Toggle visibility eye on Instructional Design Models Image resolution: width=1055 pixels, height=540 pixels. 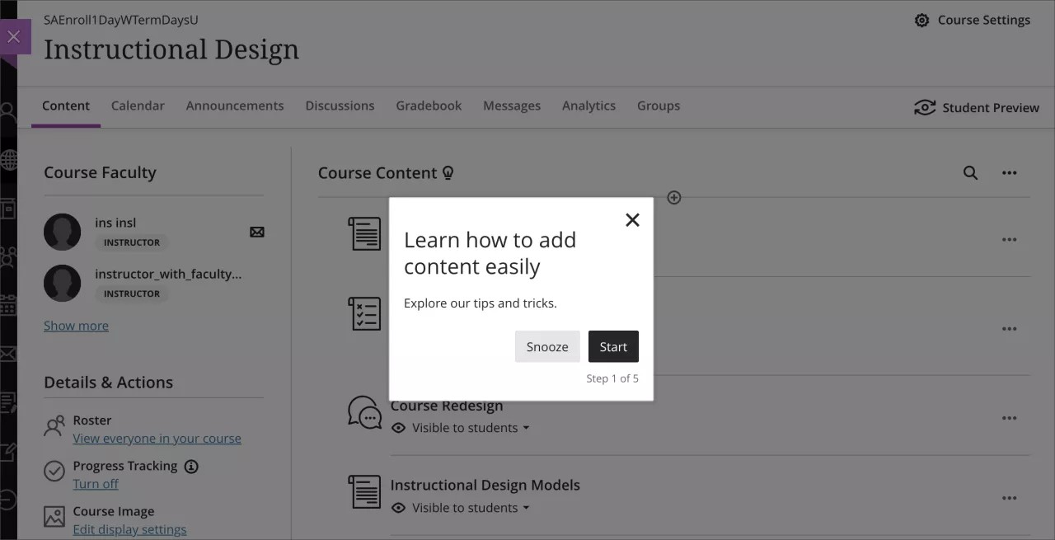click(398, 508)
